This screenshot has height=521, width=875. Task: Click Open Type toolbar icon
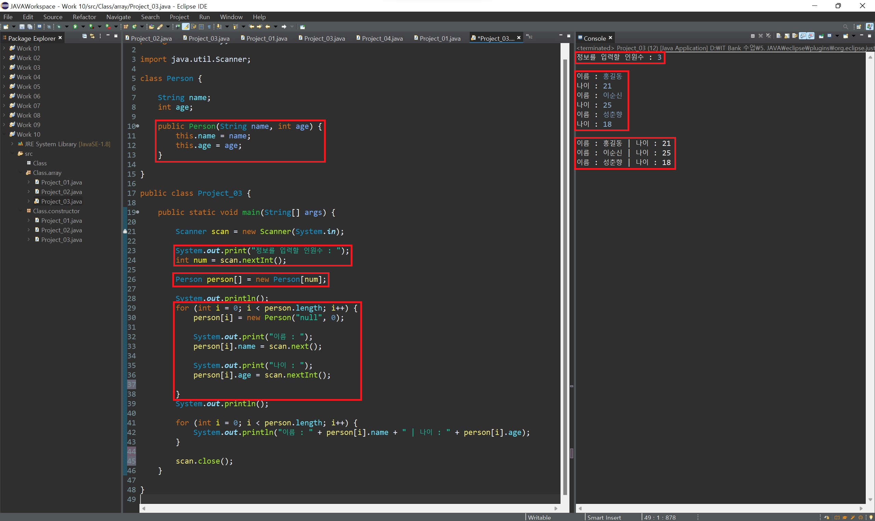point(151,27)
